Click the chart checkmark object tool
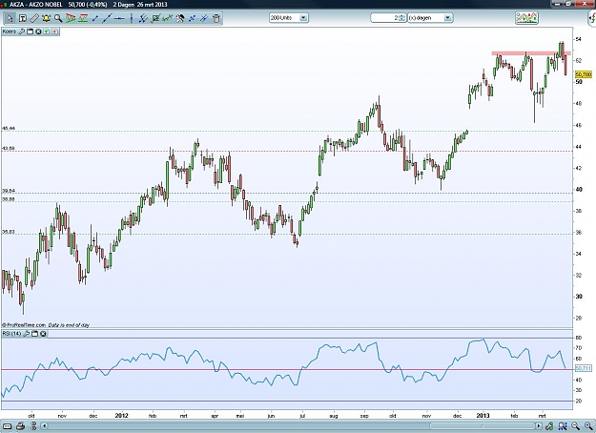Image resolution: width=596 pixels, height=433 pixels. (x=155, y=18)
